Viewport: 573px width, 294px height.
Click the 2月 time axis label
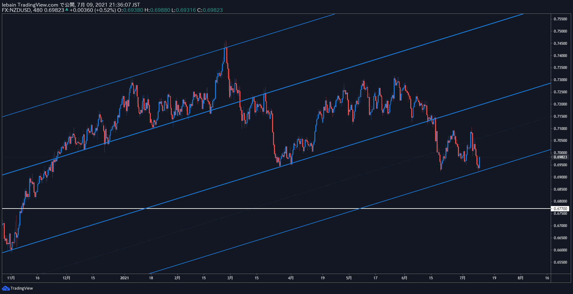tap(177, 278)
